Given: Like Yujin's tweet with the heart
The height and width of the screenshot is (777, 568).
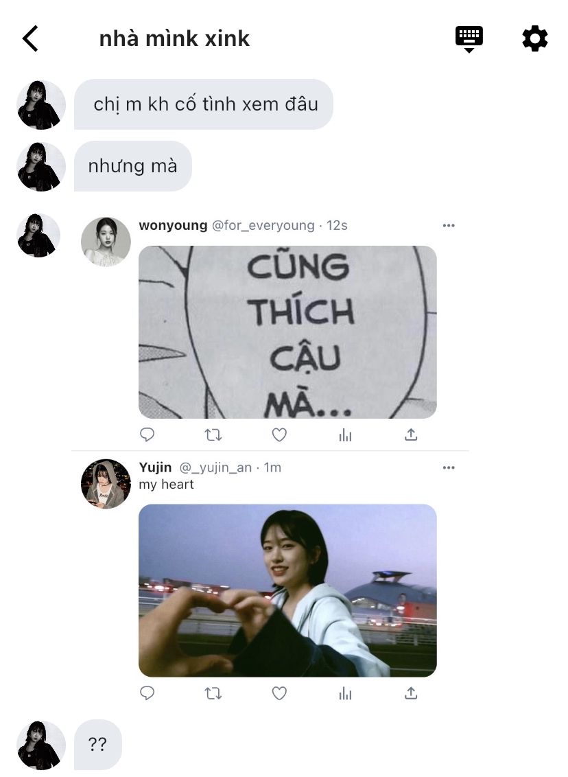Looking at the screenshot, I should tap(279, 693).
